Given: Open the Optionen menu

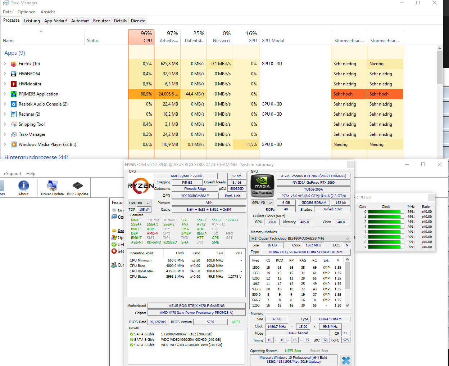Looking at the screenshot, I should tap(27, 12).
